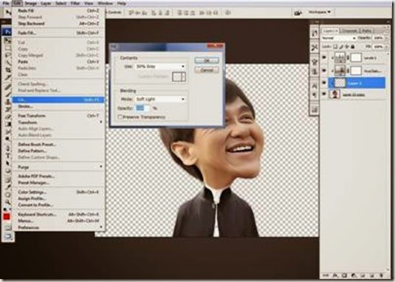Add layer mask icon in Layers panel
Screen dimensions: 395x282
(344, 275)
